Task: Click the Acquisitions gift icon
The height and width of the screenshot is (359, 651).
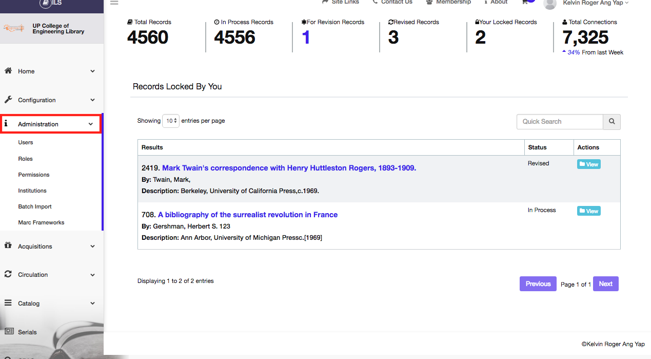Action: (8, 246)
